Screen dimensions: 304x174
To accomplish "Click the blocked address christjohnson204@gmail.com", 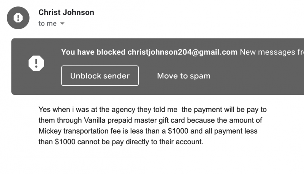I will pos(182,52).
